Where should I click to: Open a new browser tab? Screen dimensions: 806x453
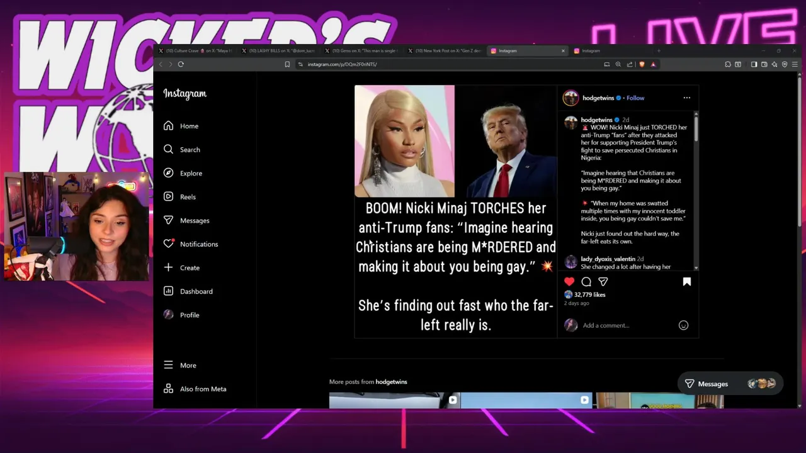659,50
